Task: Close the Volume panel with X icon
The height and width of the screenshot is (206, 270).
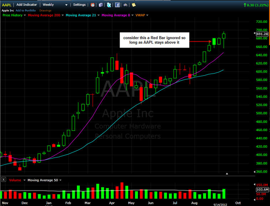Action: (4, 180)
